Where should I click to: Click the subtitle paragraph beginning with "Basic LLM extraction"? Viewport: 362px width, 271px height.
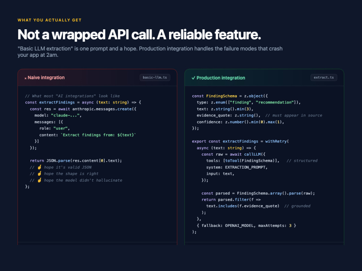pos(150,52)
